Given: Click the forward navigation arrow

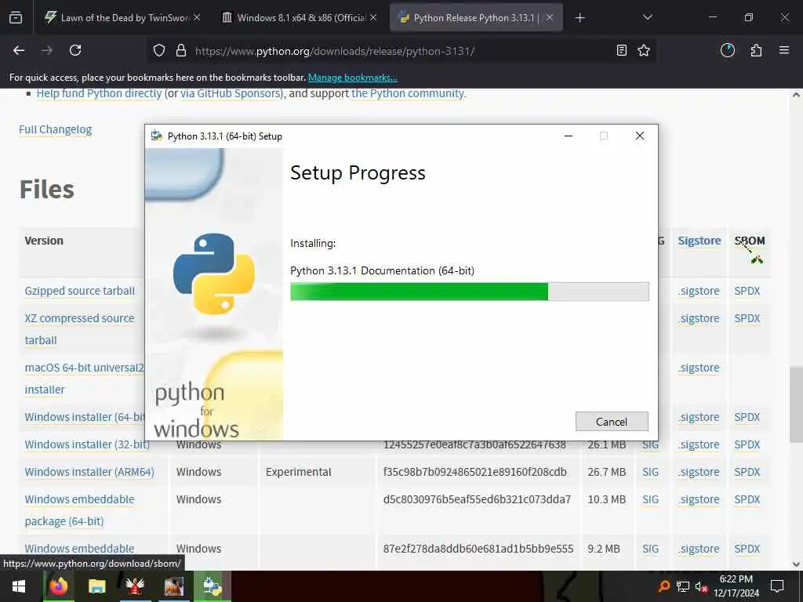Looking at the screenshot, I should [47, 50].
